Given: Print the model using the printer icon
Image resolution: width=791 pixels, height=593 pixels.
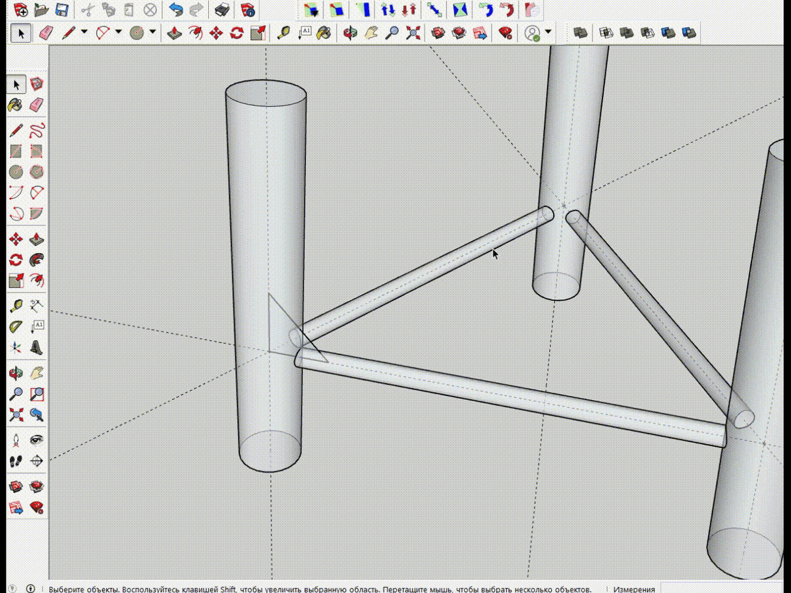Looking at the screenshot, I should 221,10.
